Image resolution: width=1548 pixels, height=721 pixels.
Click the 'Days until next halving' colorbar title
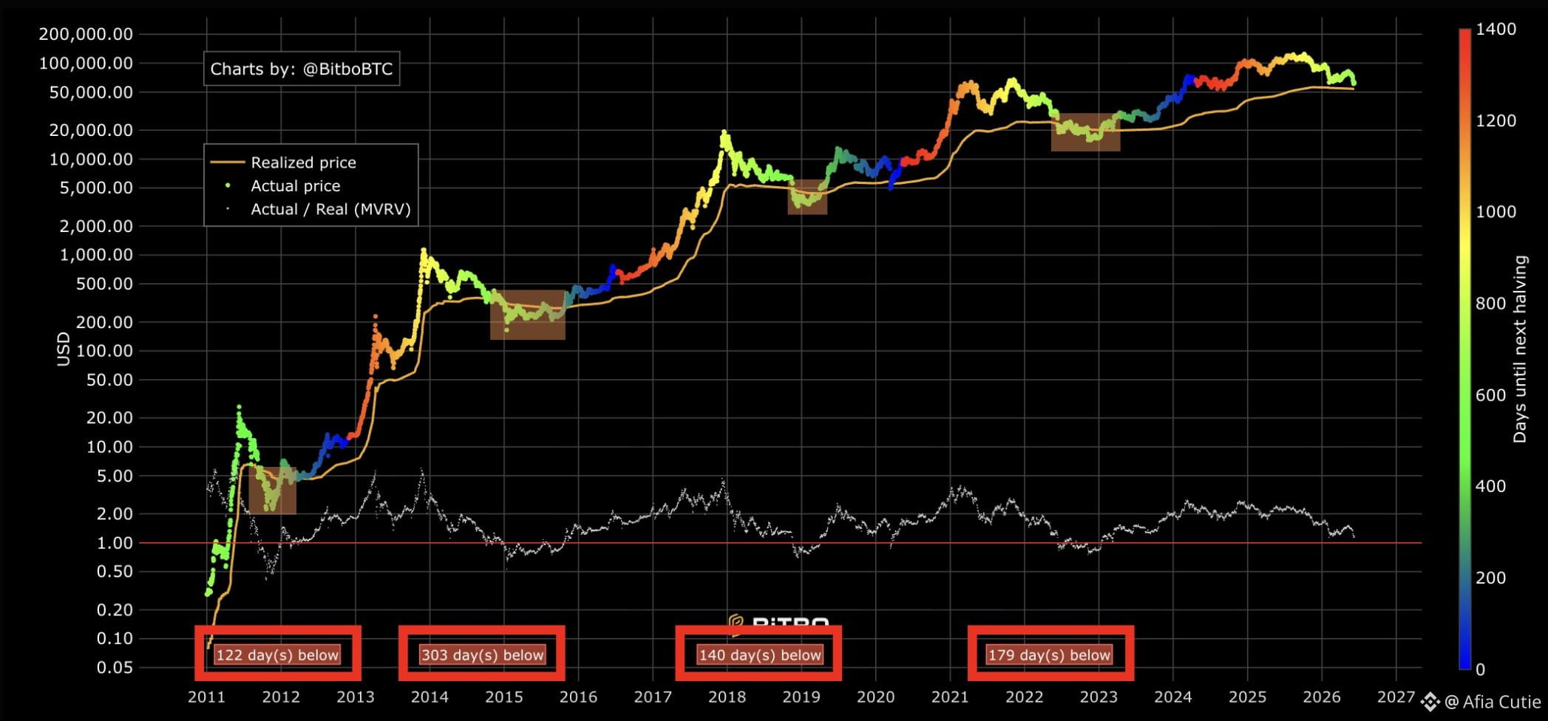pos(1520,349)
